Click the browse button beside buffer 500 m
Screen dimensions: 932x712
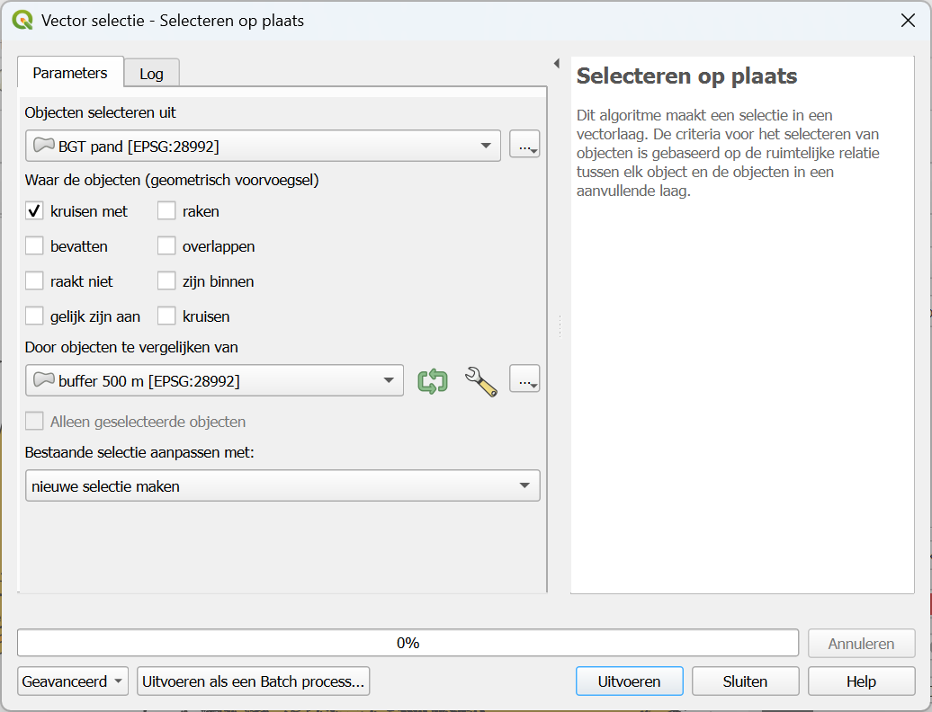[x=524, y=381]
